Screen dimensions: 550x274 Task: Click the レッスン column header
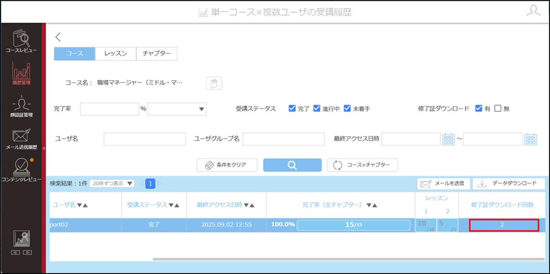[x=437, y=198]
